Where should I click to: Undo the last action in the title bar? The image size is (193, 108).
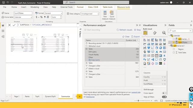tap(8, 2)
